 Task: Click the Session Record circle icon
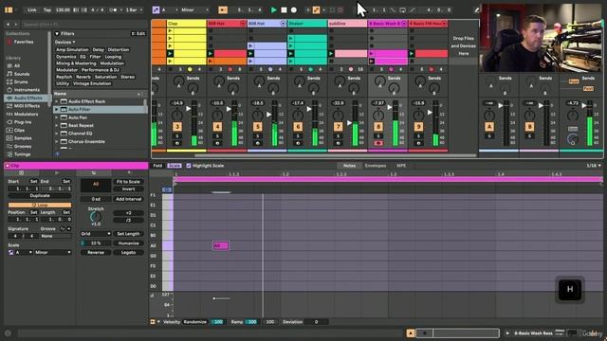point(340,9)
